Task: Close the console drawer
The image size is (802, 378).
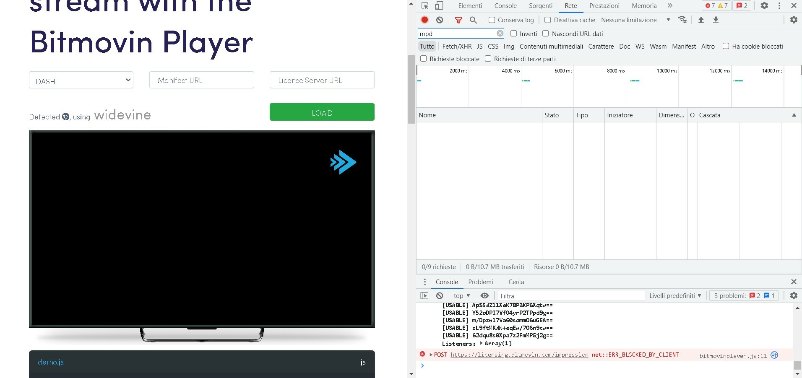Action: 794,282
